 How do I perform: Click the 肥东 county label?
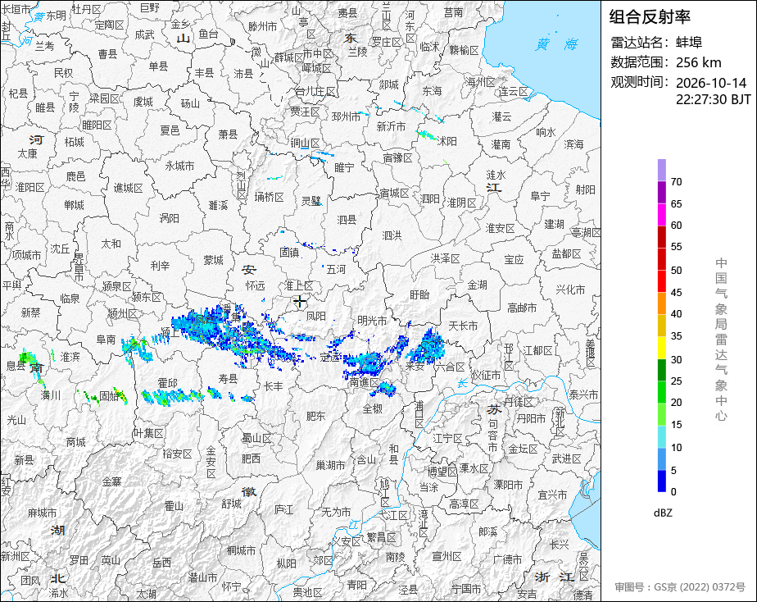(315, 416)
